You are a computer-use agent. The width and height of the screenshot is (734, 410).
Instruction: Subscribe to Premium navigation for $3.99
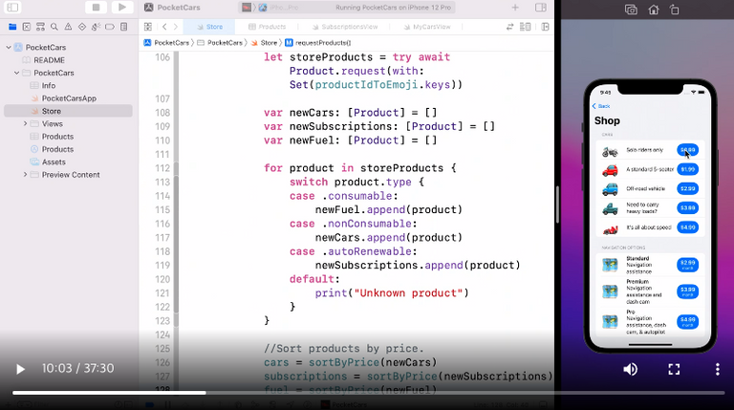[x=687, y=291]
